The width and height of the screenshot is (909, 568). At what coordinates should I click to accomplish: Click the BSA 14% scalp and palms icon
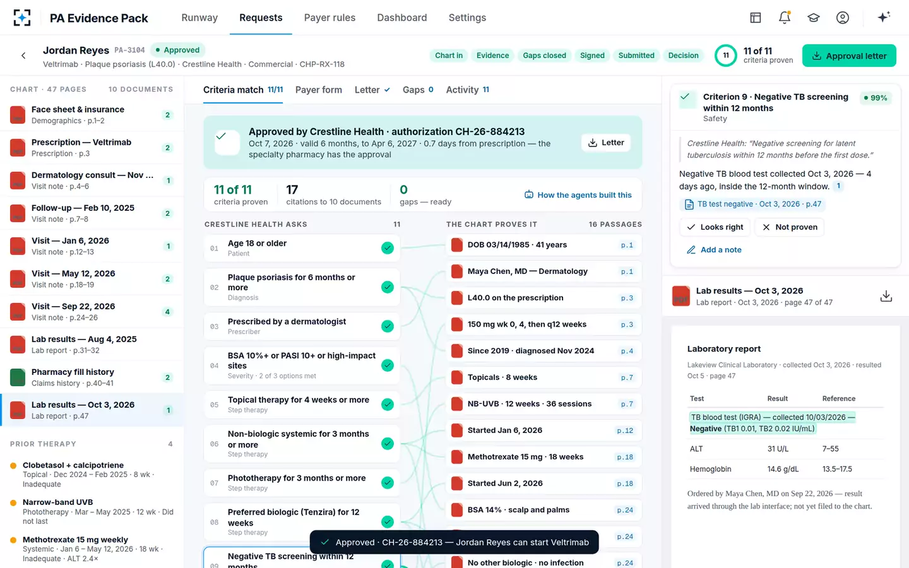click(457, 510)
